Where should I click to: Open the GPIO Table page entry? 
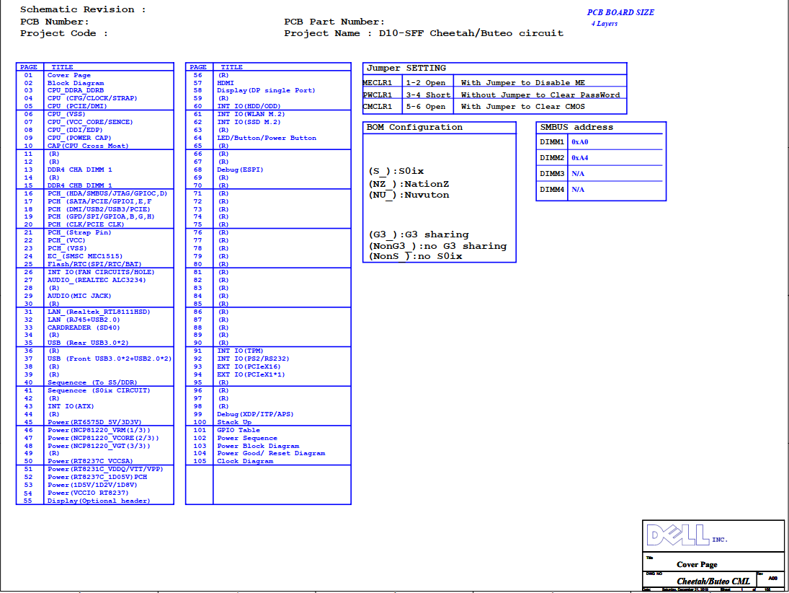click(x=238, y=430)
